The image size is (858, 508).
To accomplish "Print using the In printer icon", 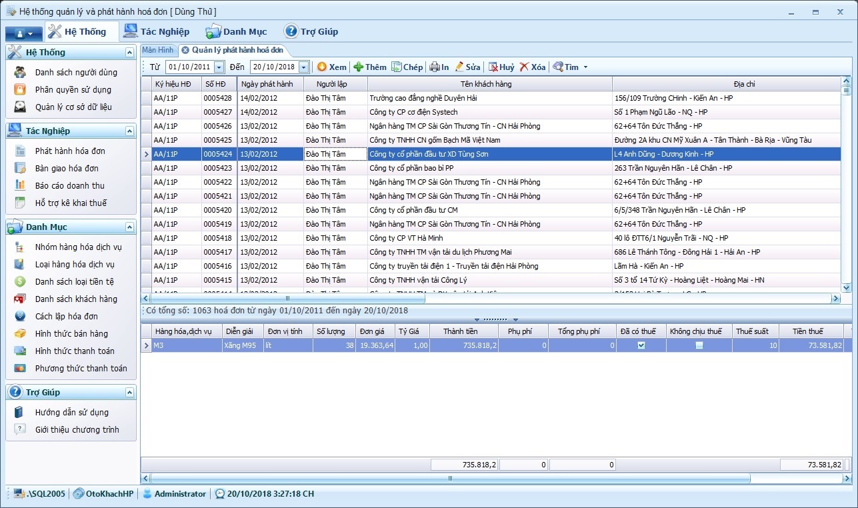I will (434, 67).
